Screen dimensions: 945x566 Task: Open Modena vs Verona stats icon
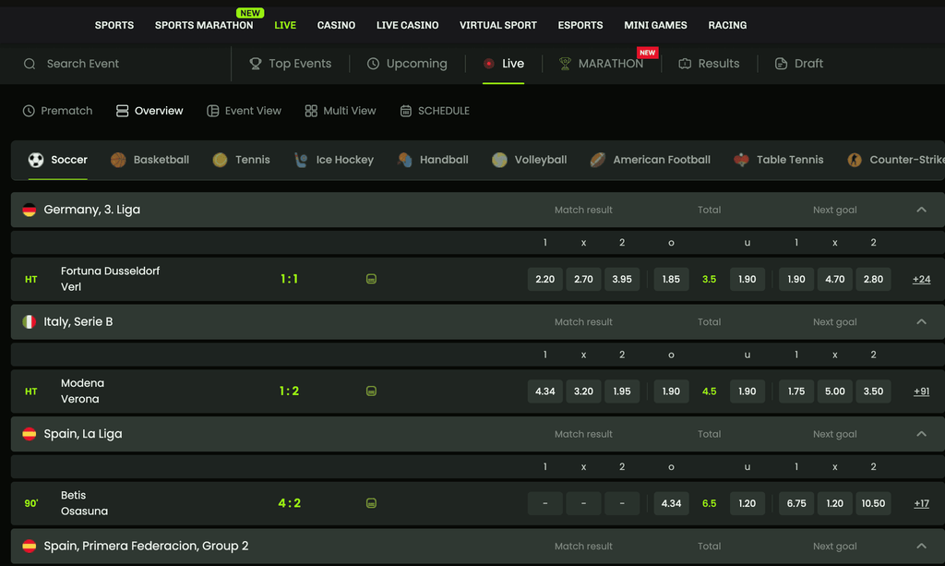pos(371,391)
